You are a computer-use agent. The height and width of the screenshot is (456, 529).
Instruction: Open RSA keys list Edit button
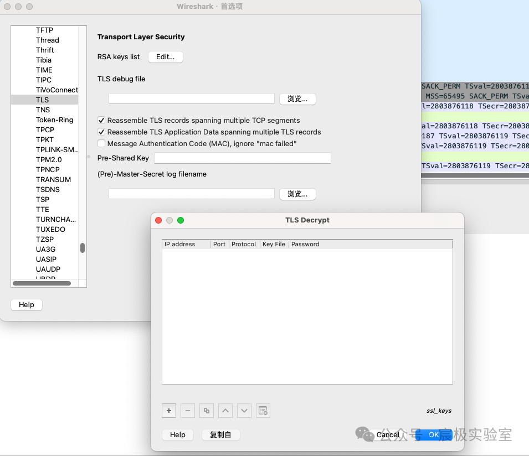[165, 57]
